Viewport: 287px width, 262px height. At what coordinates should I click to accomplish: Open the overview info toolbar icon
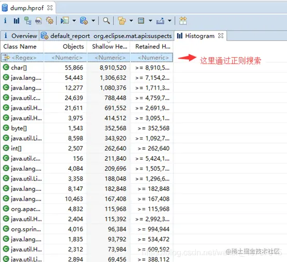pyautogui.click(x=5, y=21)
